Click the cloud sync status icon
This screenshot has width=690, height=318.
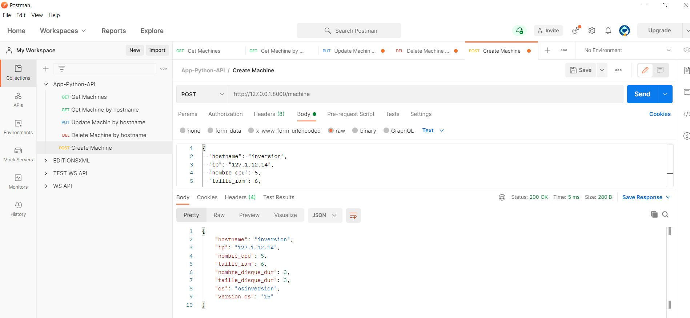click(519, 31)
